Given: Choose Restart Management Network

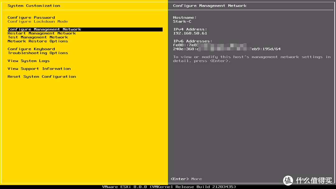Looking at the screenshot, I should click(x=42, y=33).
